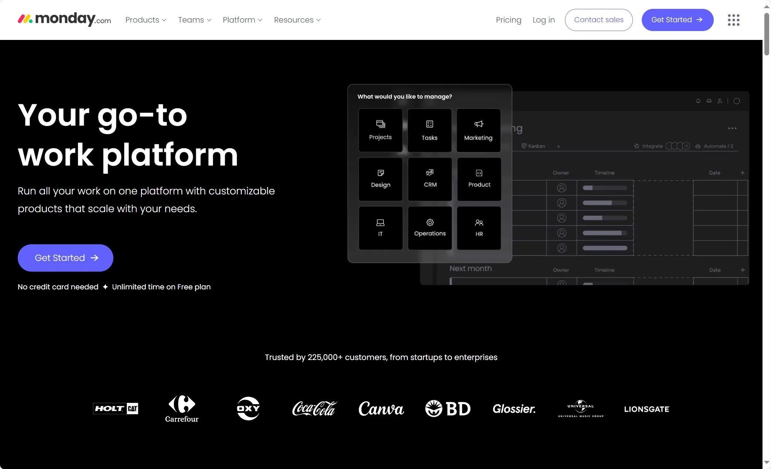The height and width of the screenshot is (469, 771).
Task: Open the monday.com logo home link
Action: (x=64, y=19)
